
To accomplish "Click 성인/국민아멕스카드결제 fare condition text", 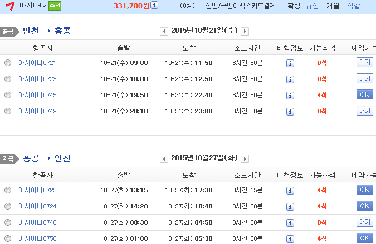I will (240, 6).
